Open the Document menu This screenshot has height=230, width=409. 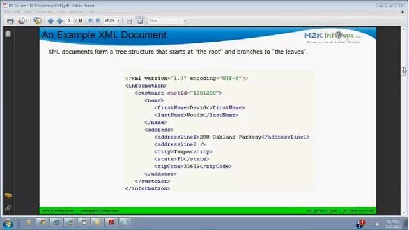44,11
